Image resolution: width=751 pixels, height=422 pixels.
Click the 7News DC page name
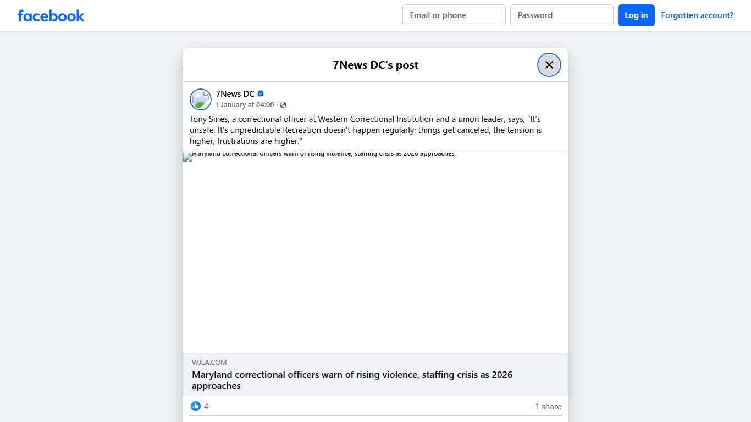coord(235,93)
